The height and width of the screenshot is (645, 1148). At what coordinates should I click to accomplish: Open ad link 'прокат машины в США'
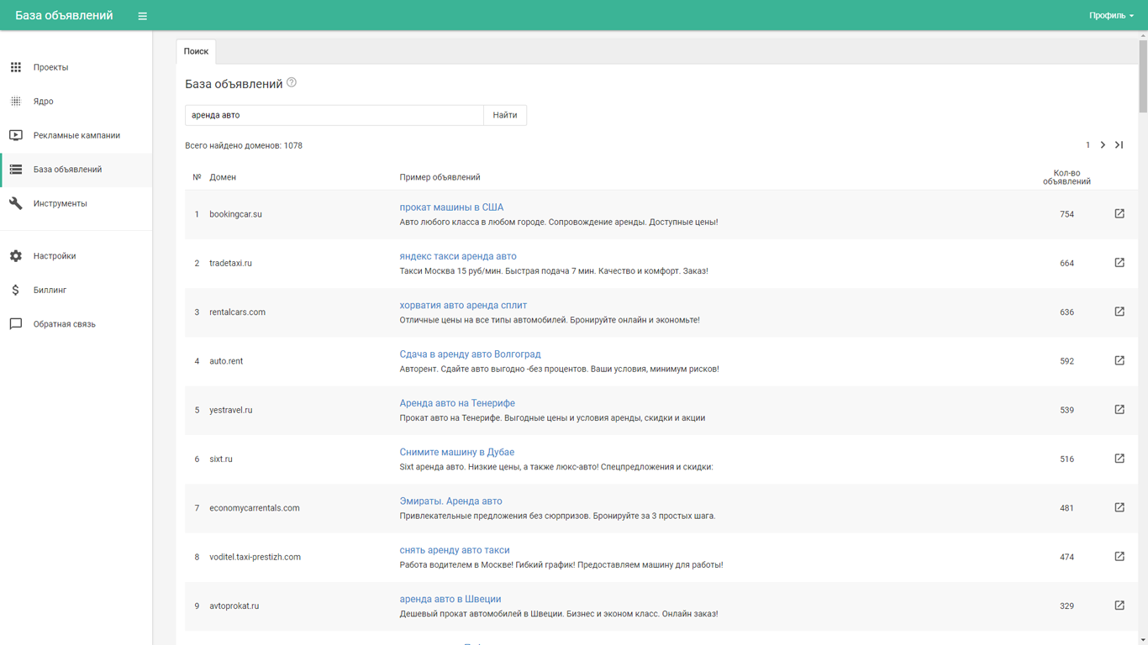pyautogui.click(x=451, y=207)
